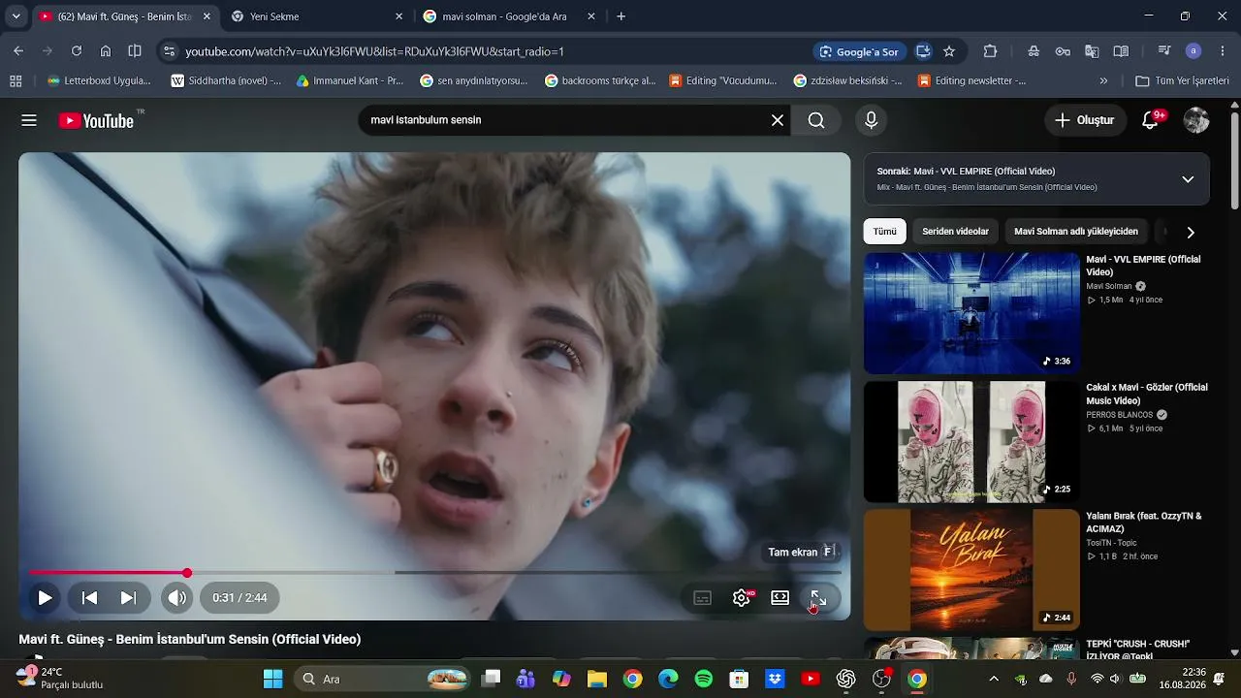Select the Mavi Solman adlı yükleyiciden chip
Screen dimensions: 1241x698
click(x=1076, y=232)
